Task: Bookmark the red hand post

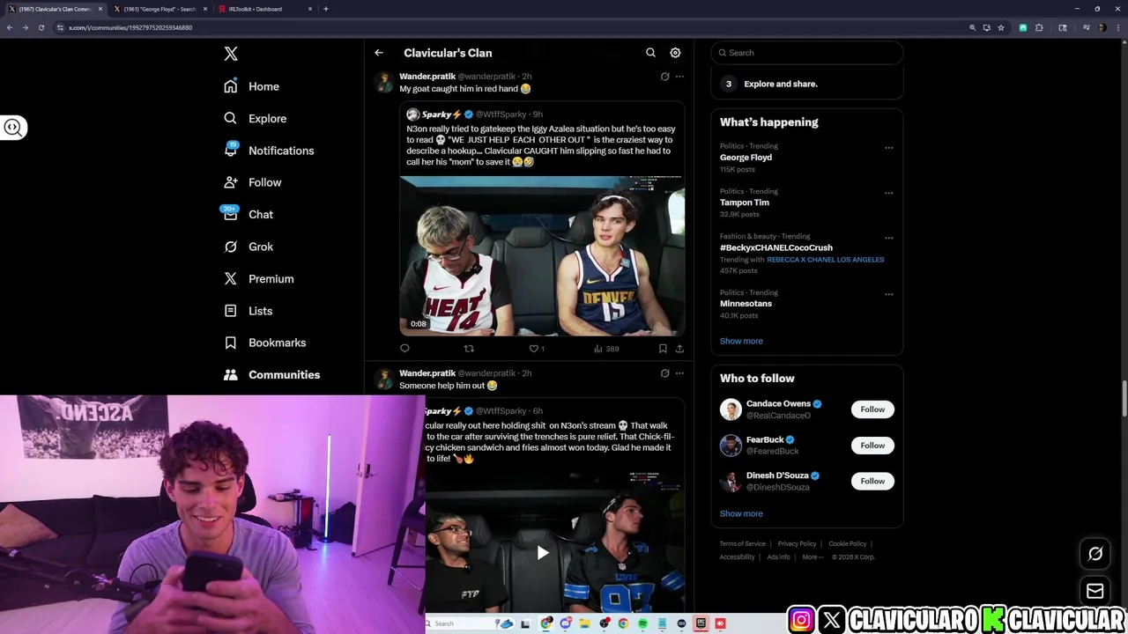Action: pyautogui.click(x=663, y=349)
